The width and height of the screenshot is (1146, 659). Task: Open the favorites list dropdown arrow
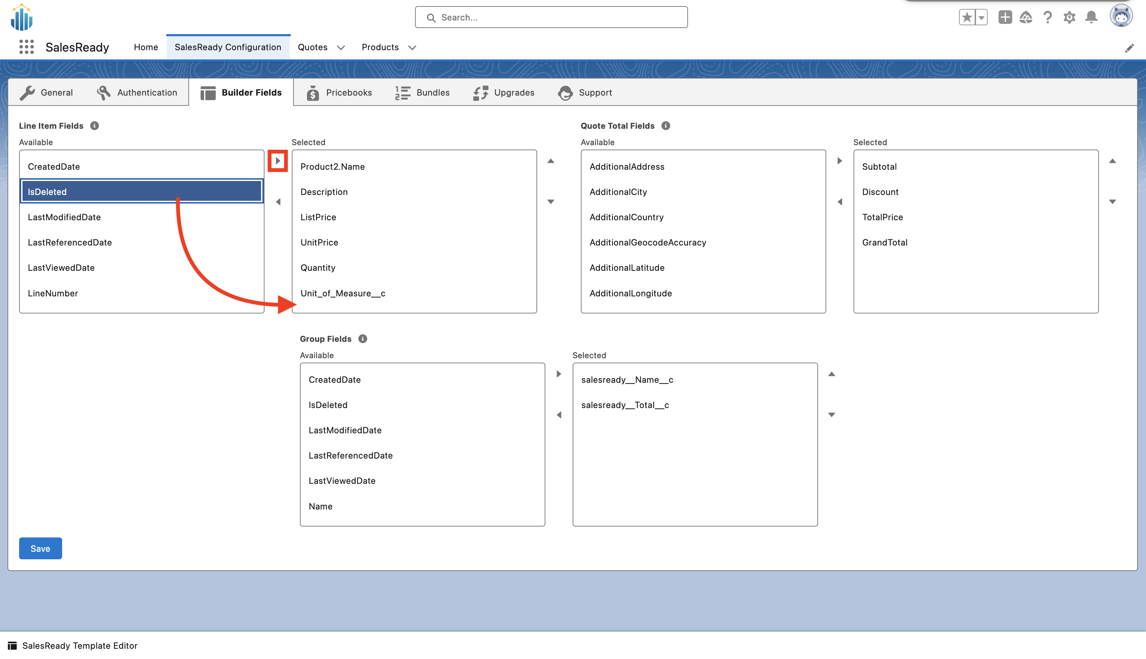click(x=982, y=17)
